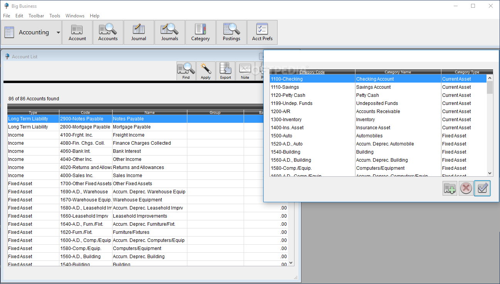Screen dimensions: 500x284
Task: Select 1400-Ins. Asset category row
Action: 378,128
